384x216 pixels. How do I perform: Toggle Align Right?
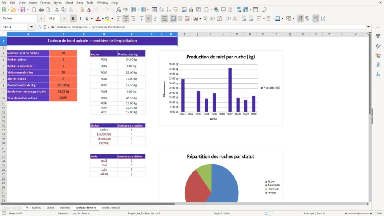(x=133, y=18)
